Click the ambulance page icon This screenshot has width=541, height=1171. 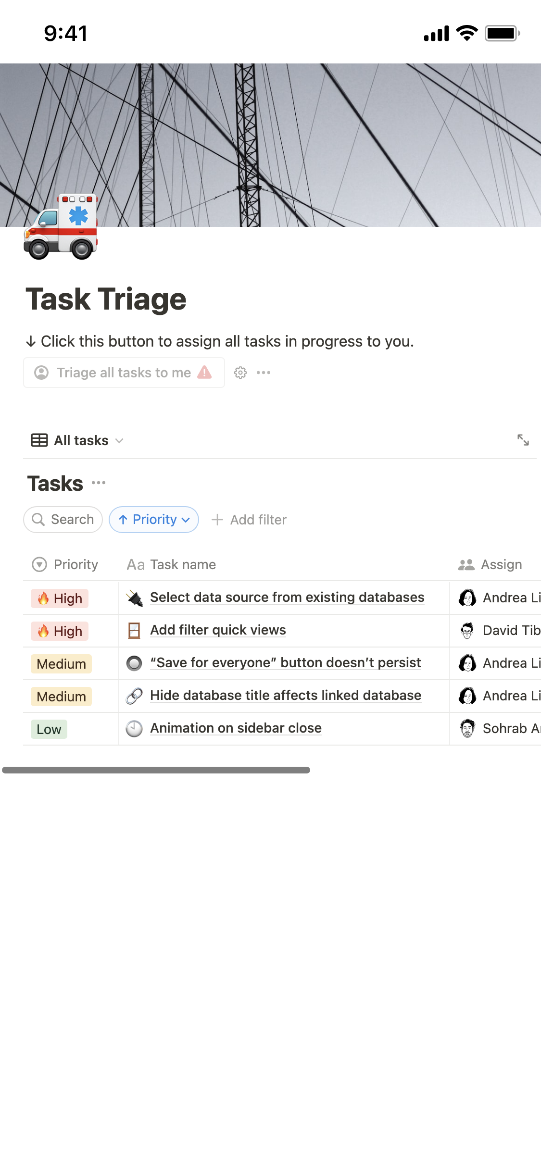tap(61, 227)
